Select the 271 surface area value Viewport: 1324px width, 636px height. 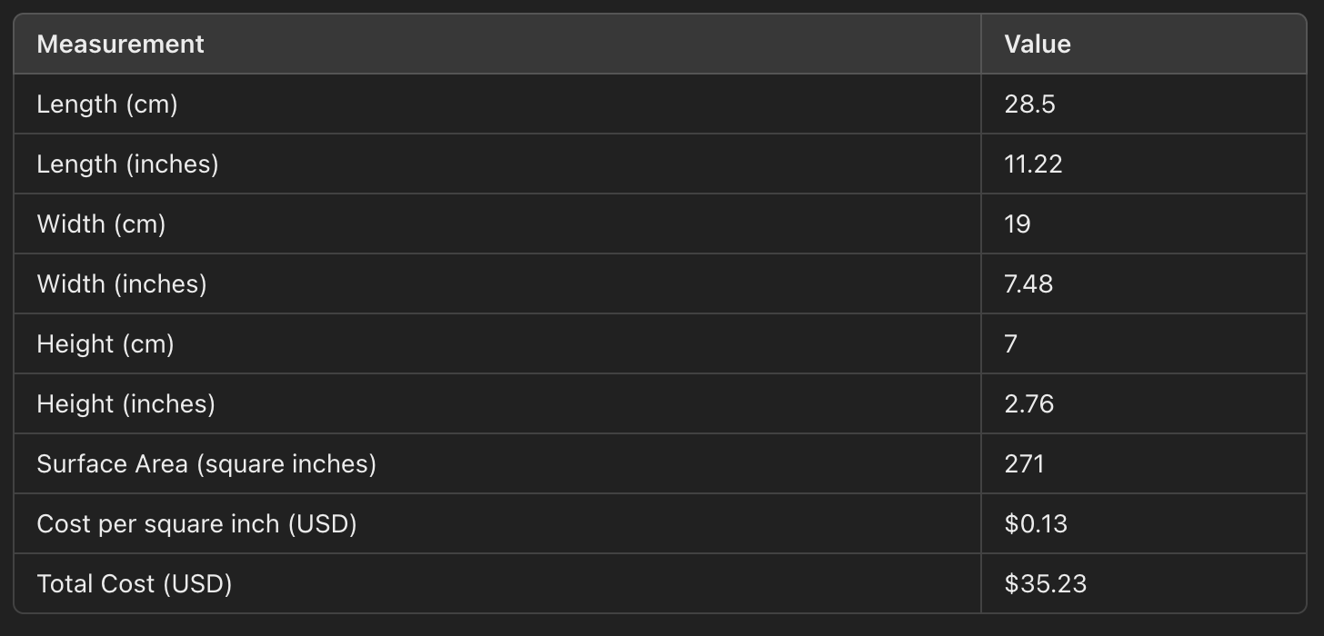1025,463
